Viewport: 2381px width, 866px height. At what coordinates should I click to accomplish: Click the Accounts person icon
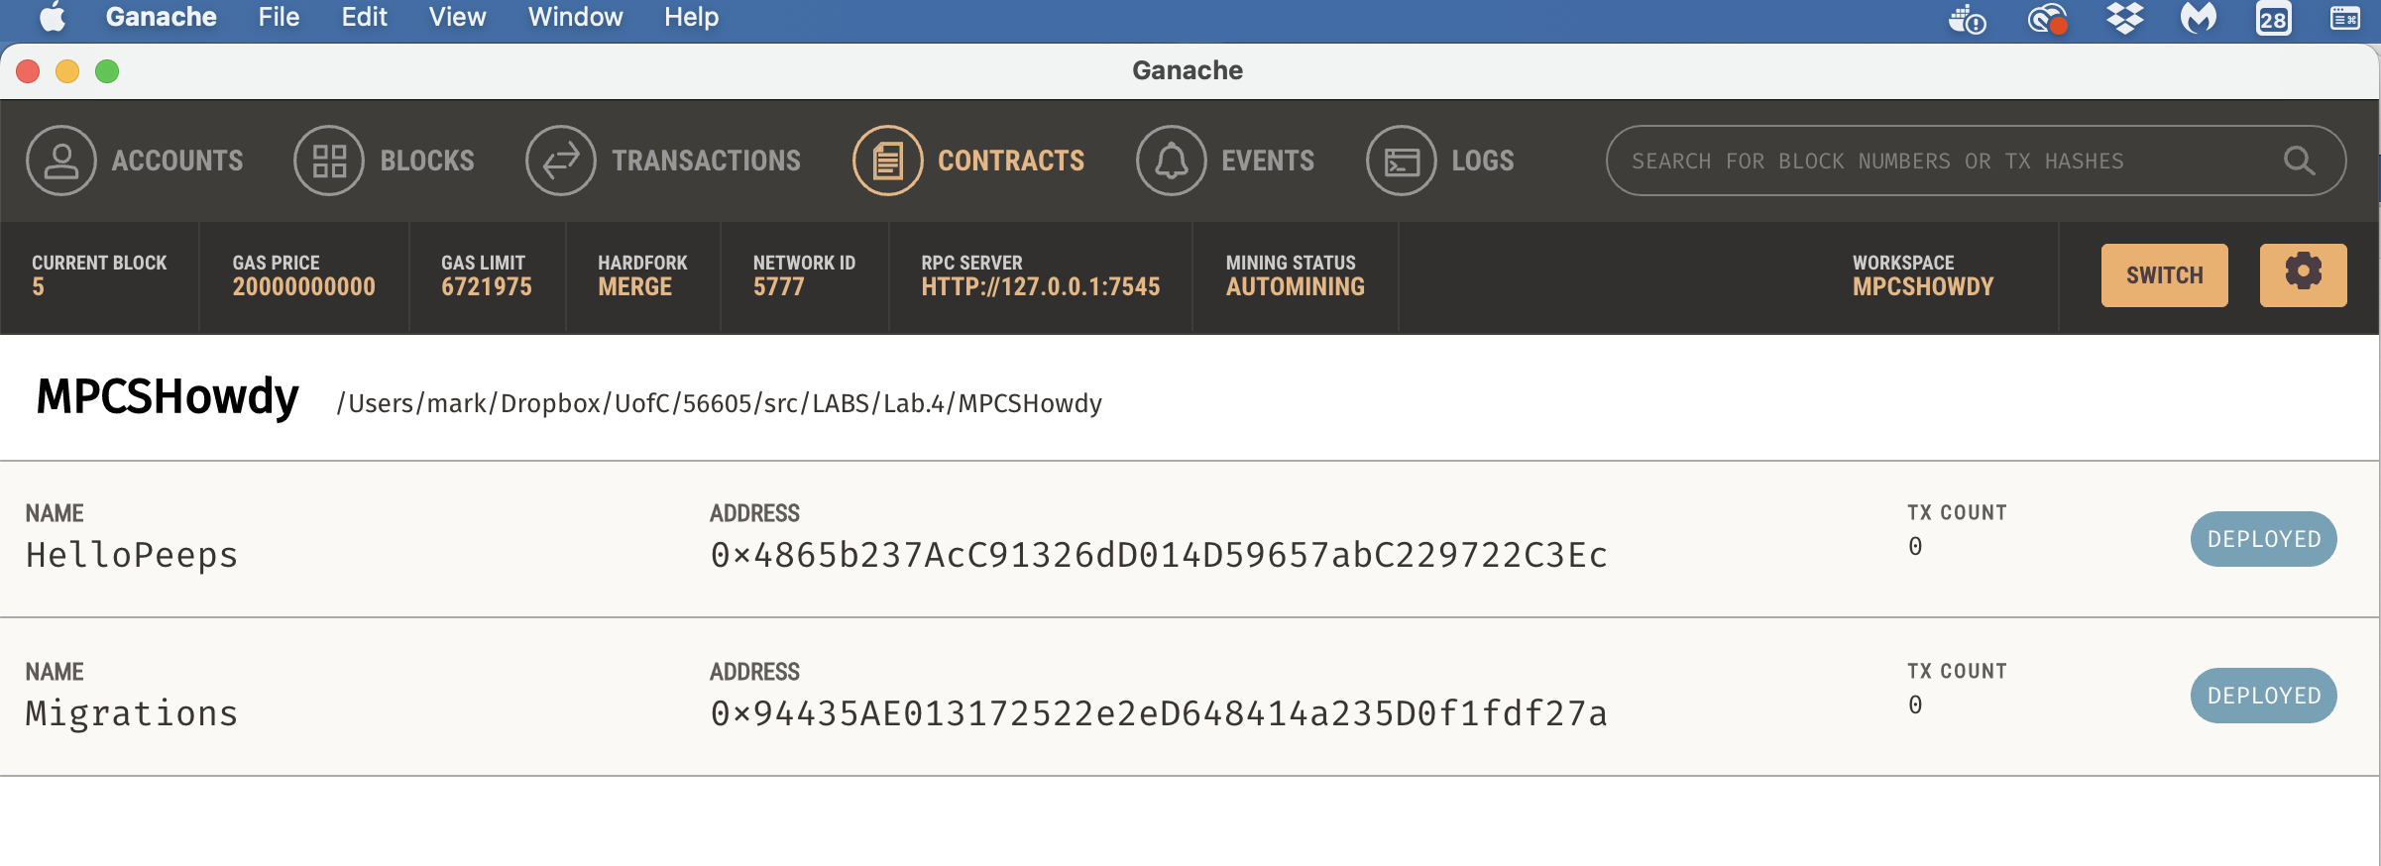pos(61,161)
